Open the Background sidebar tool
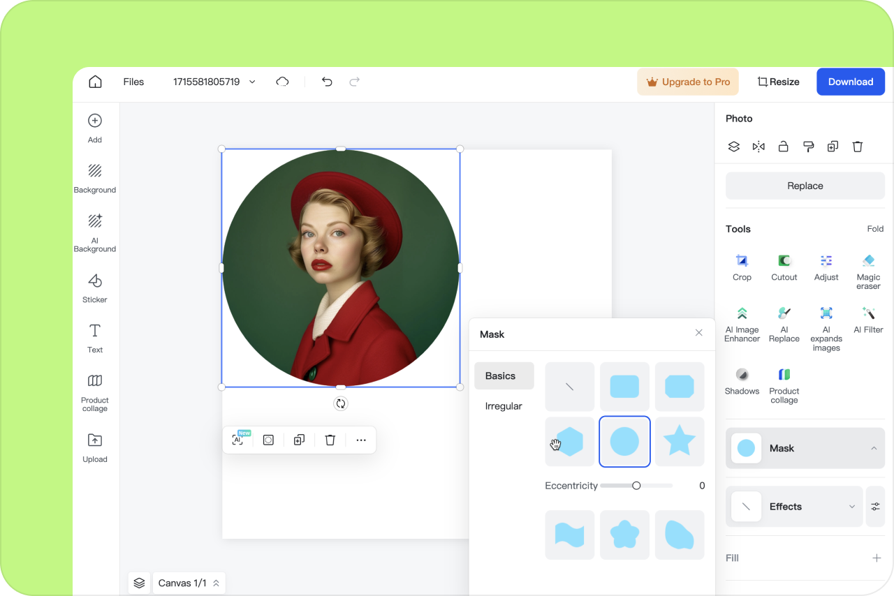The width and height of the screenshot is (894, 596). [x=95, y=179]
